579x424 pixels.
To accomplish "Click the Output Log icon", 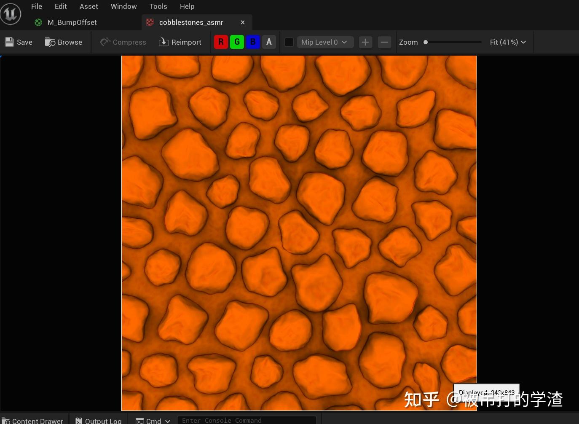I will coord(78,420).
